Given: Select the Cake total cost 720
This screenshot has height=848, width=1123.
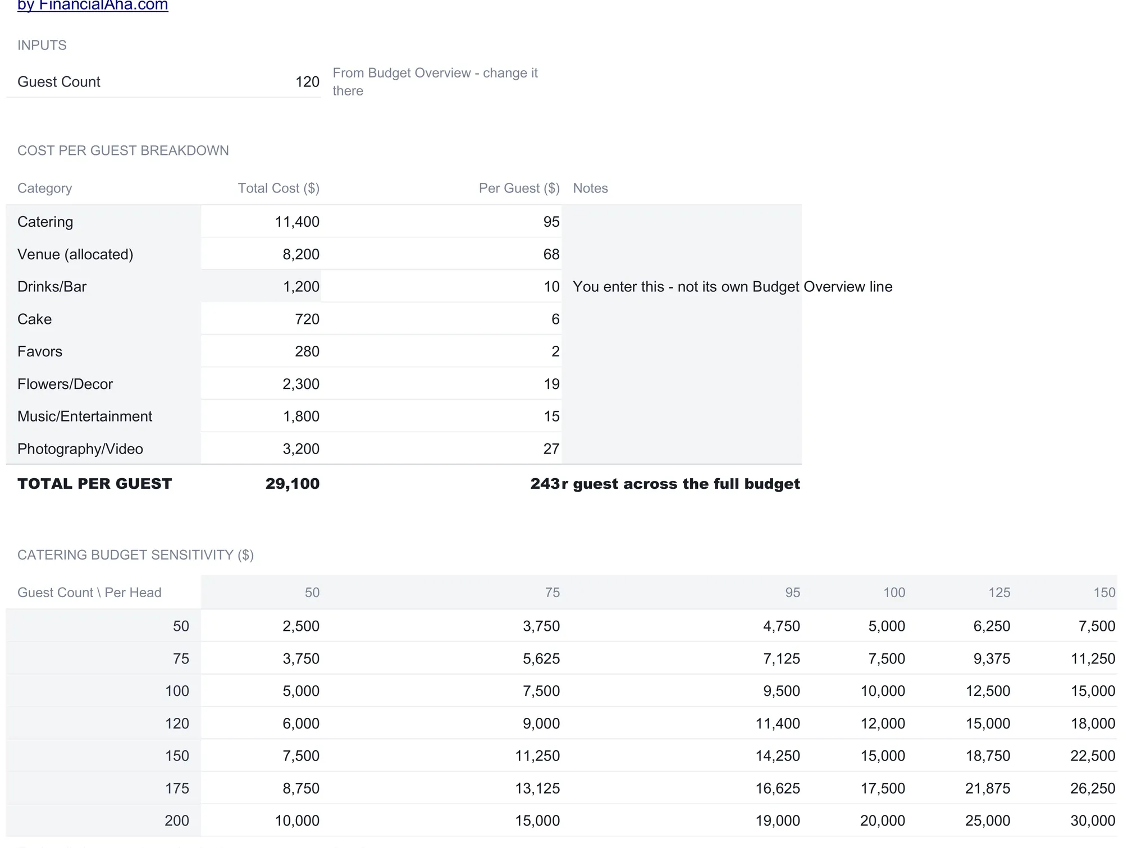Looking at the screenshot, I should [307, 319].
